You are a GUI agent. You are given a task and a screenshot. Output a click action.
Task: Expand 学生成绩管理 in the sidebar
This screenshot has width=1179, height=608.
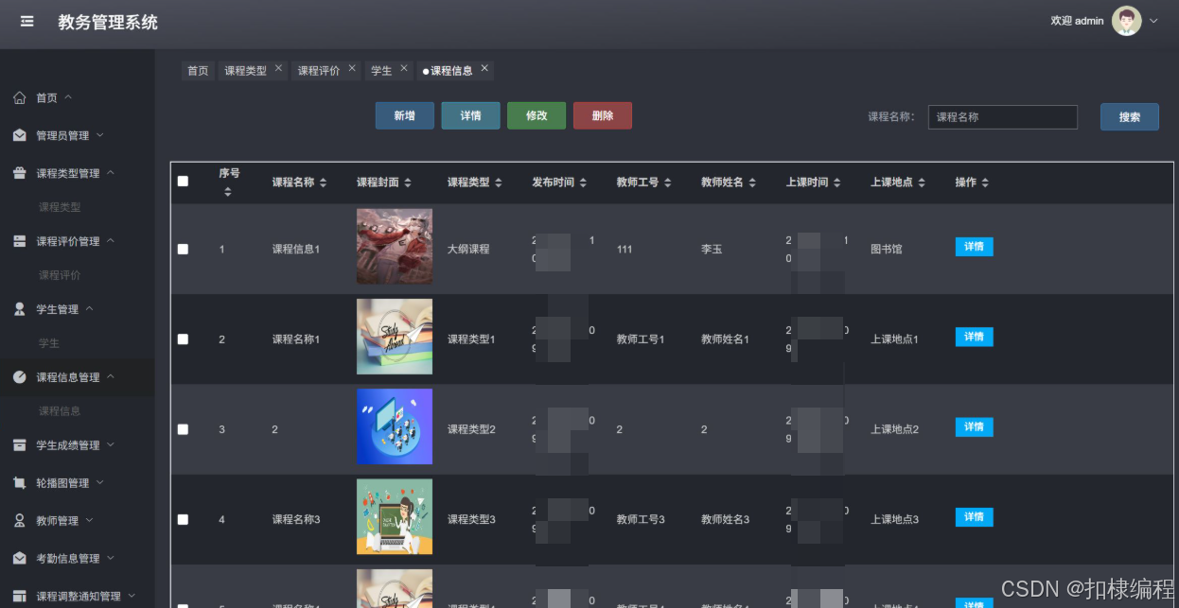point(110,445)
